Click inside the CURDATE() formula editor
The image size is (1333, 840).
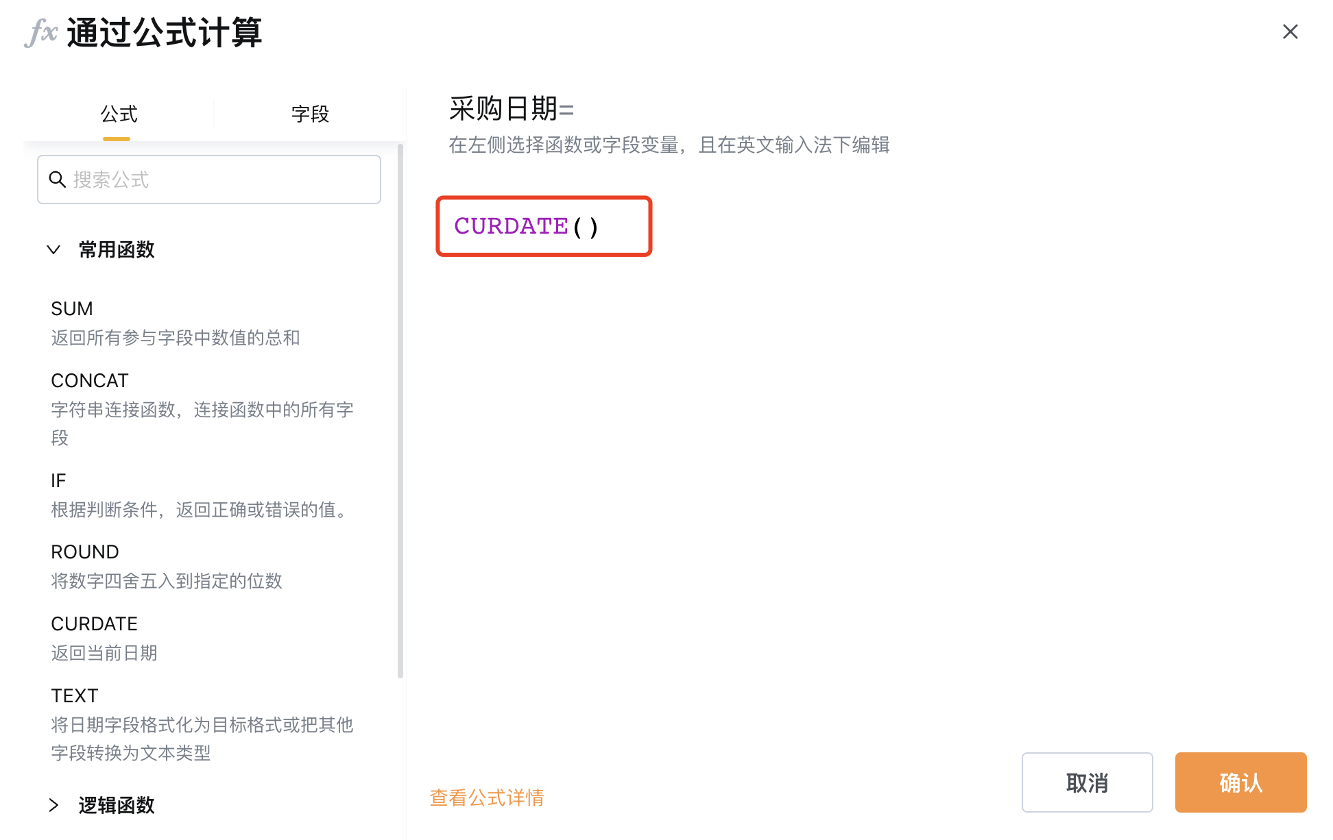point(544,226)
